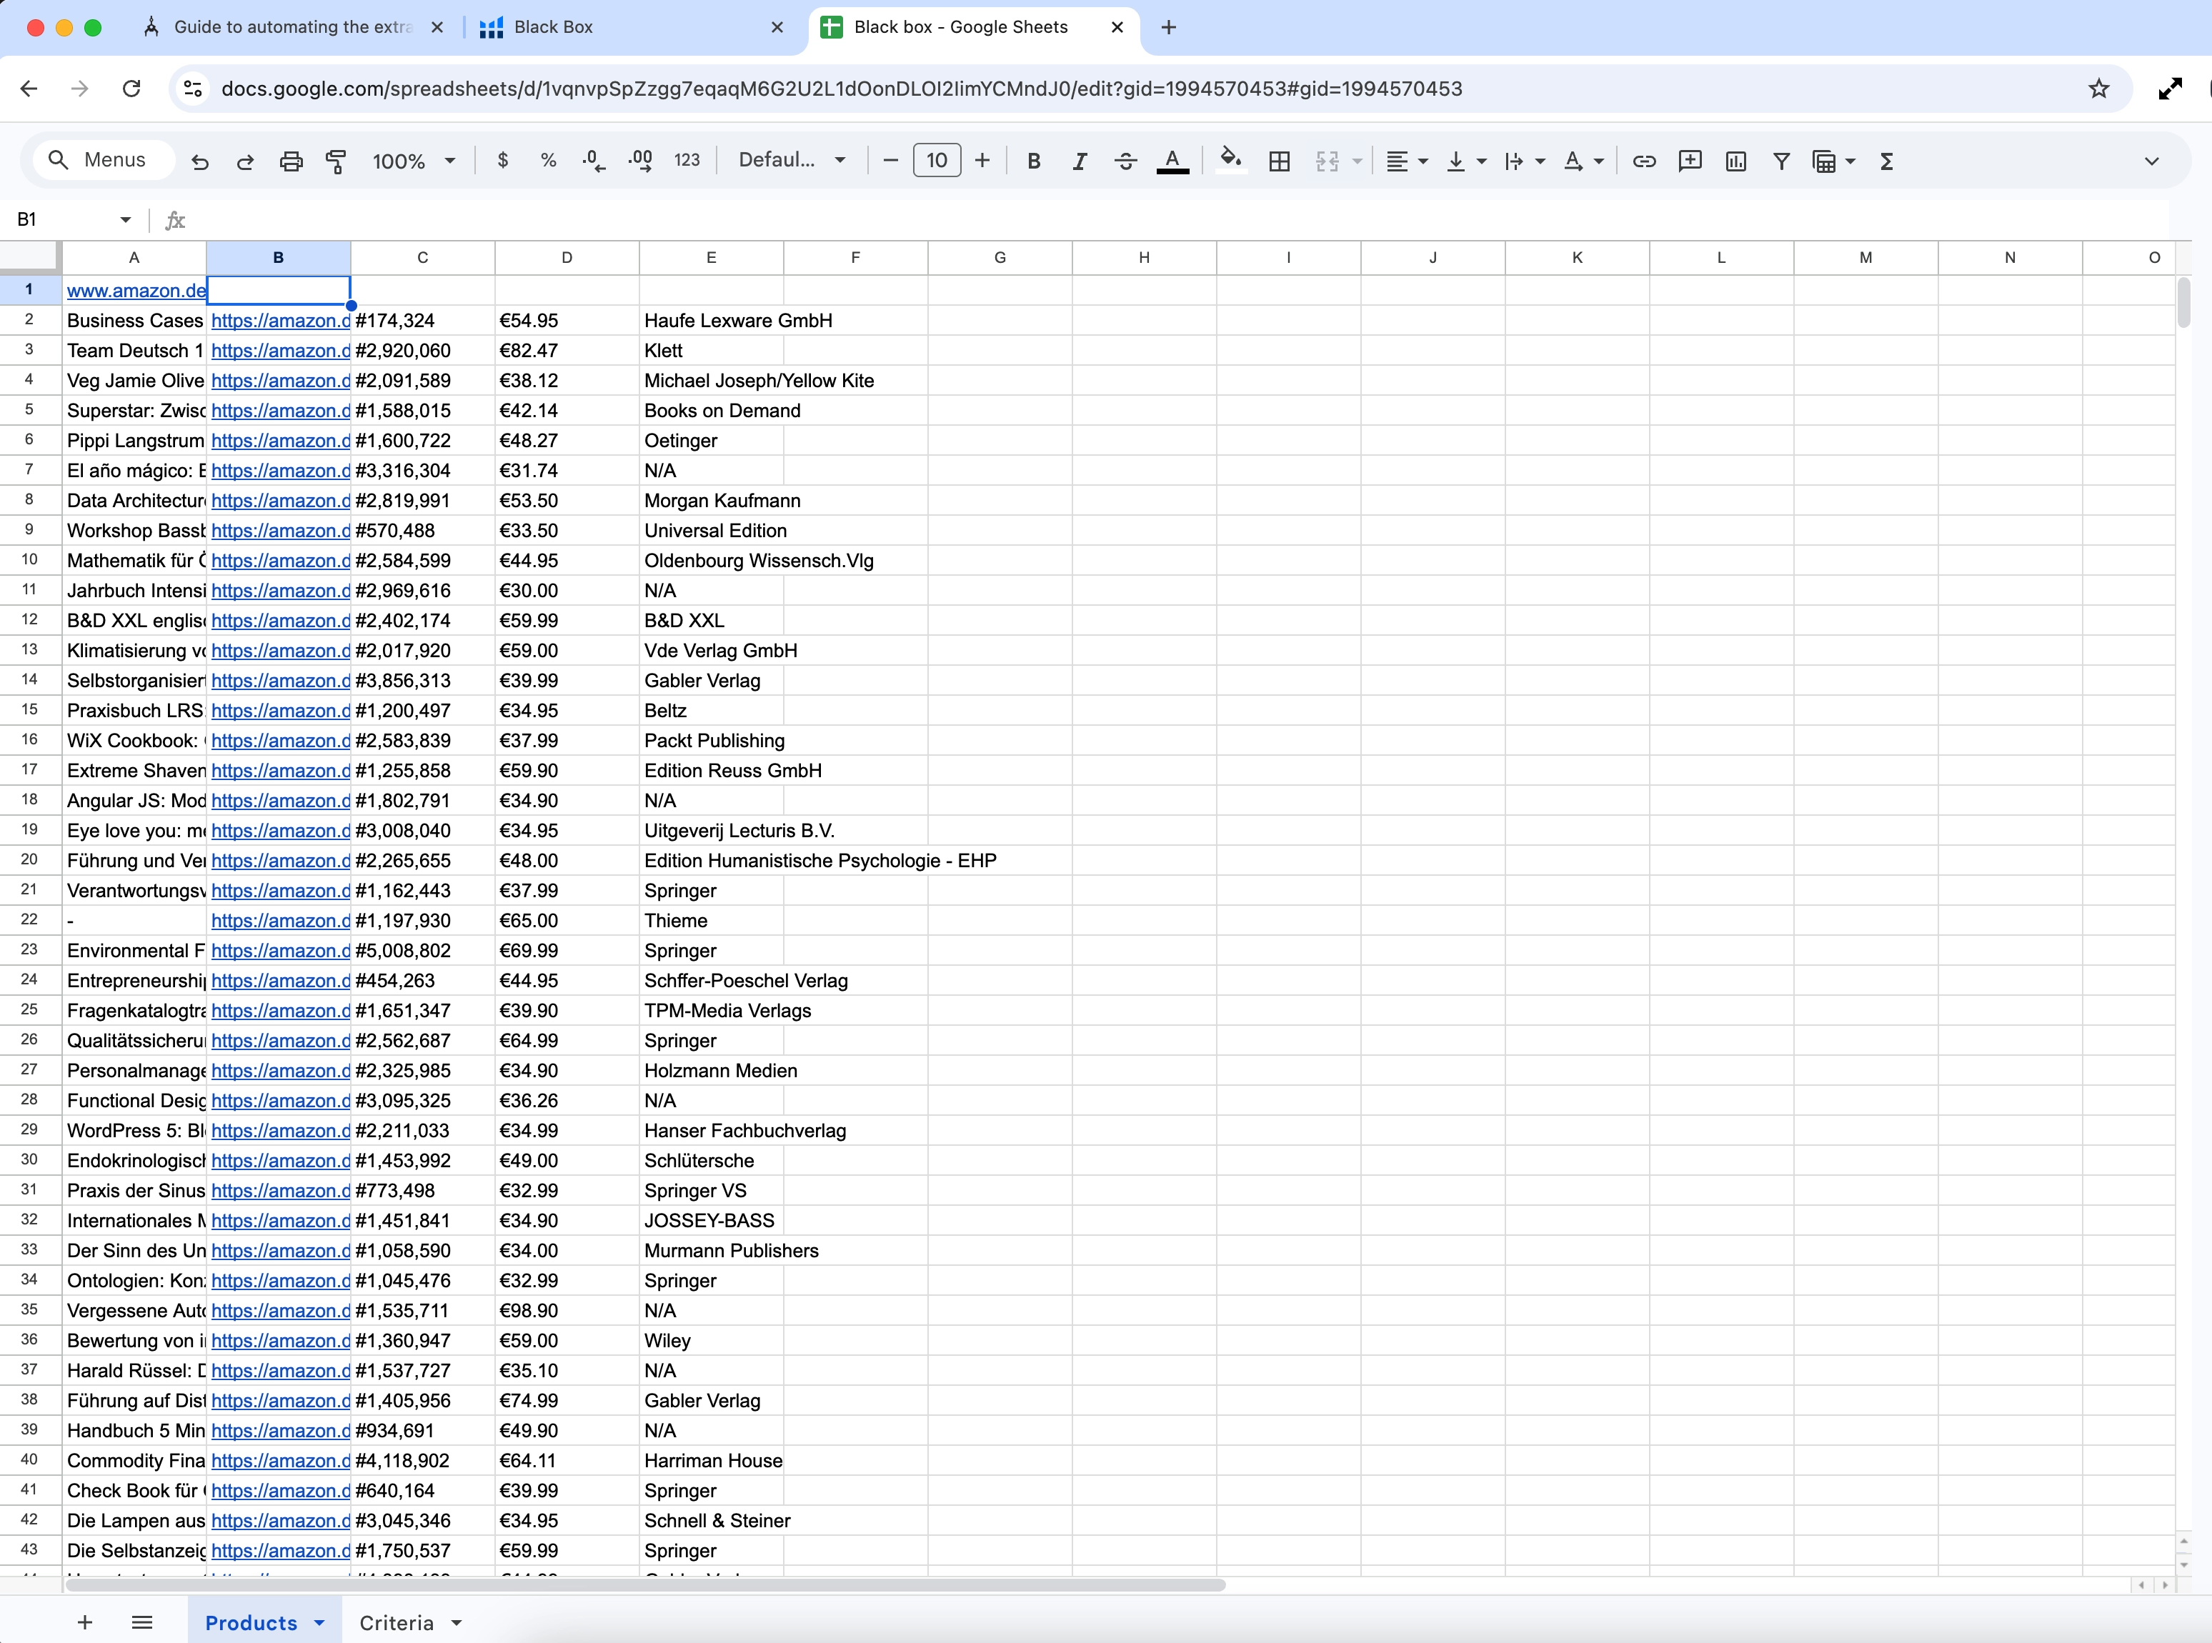Reload the page
Viewport: 2212px width, 1643px height.
click(x=131, y=89)
